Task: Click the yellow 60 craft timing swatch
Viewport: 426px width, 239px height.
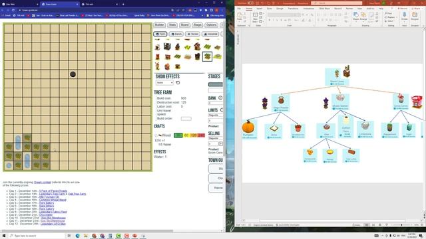Action: click(186, 135)
